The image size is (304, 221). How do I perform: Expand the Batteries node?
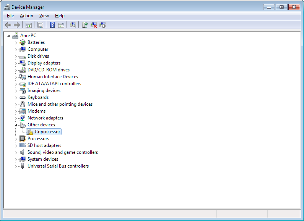point(16,43)
